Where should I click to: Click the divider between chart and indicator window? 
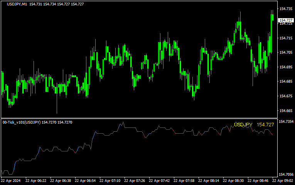[x=139, y=118]
